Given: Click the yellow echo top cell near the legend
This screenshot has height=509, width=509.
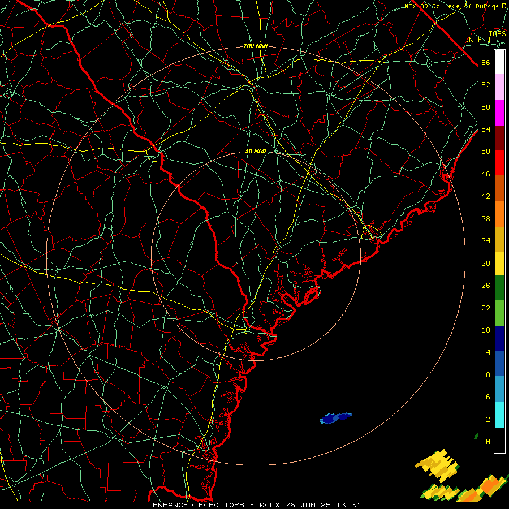Looking at the screenshot, I should 438,466.
